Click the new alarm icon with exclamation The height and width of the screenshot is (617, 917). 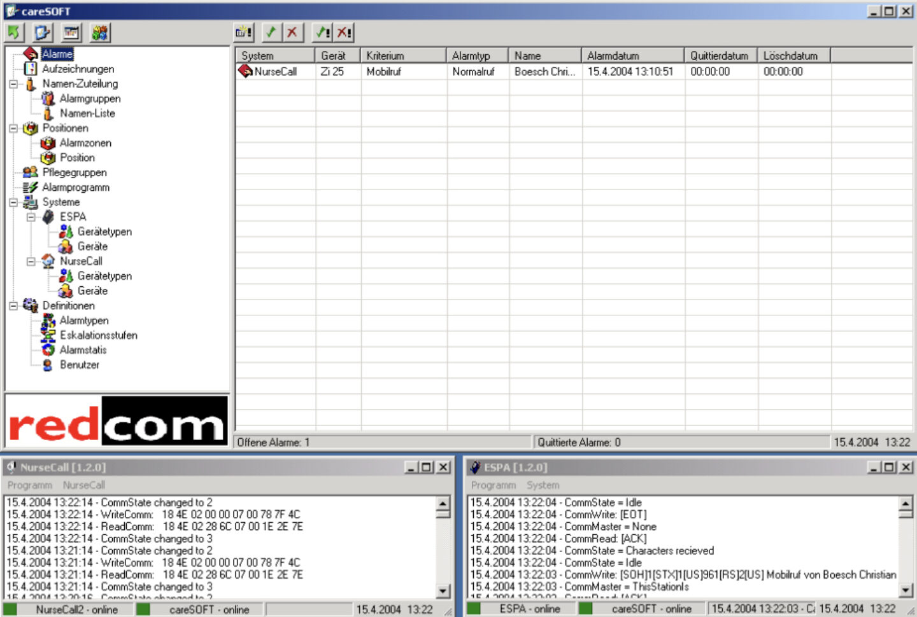(244, 32)
